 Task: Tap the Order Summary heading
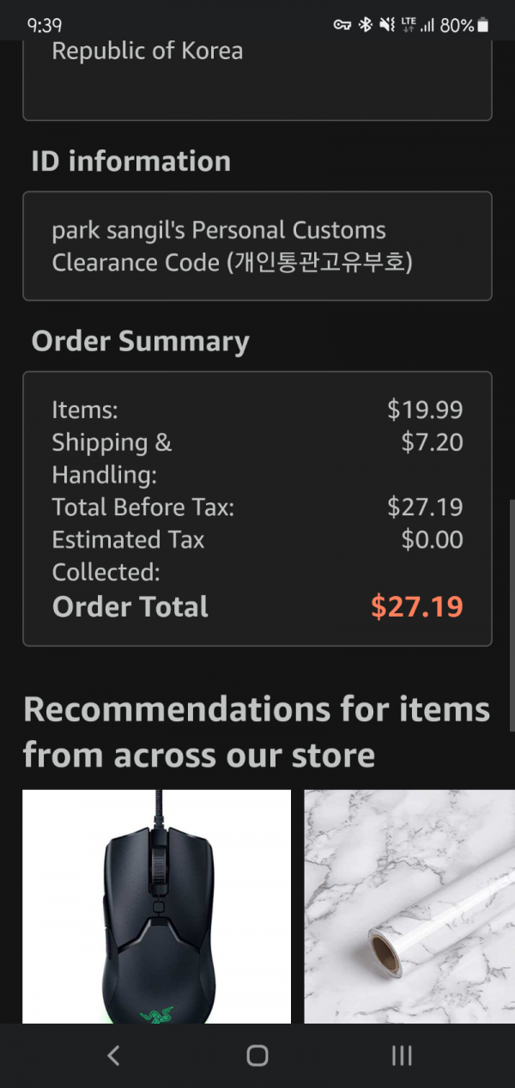click(141, 341)
